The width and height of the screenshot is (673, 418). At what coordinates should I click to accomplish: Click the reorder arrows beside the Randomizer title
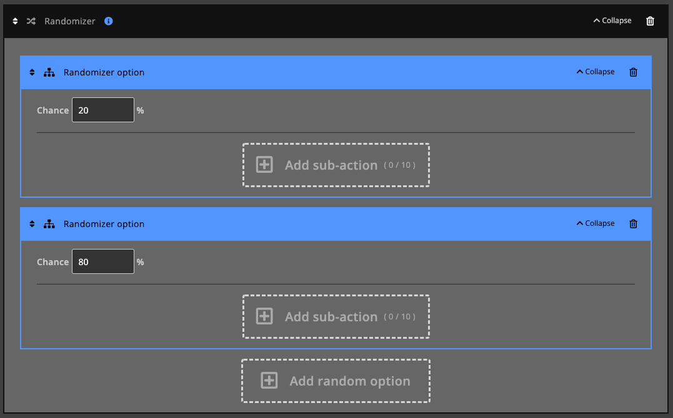click(14, 21)
